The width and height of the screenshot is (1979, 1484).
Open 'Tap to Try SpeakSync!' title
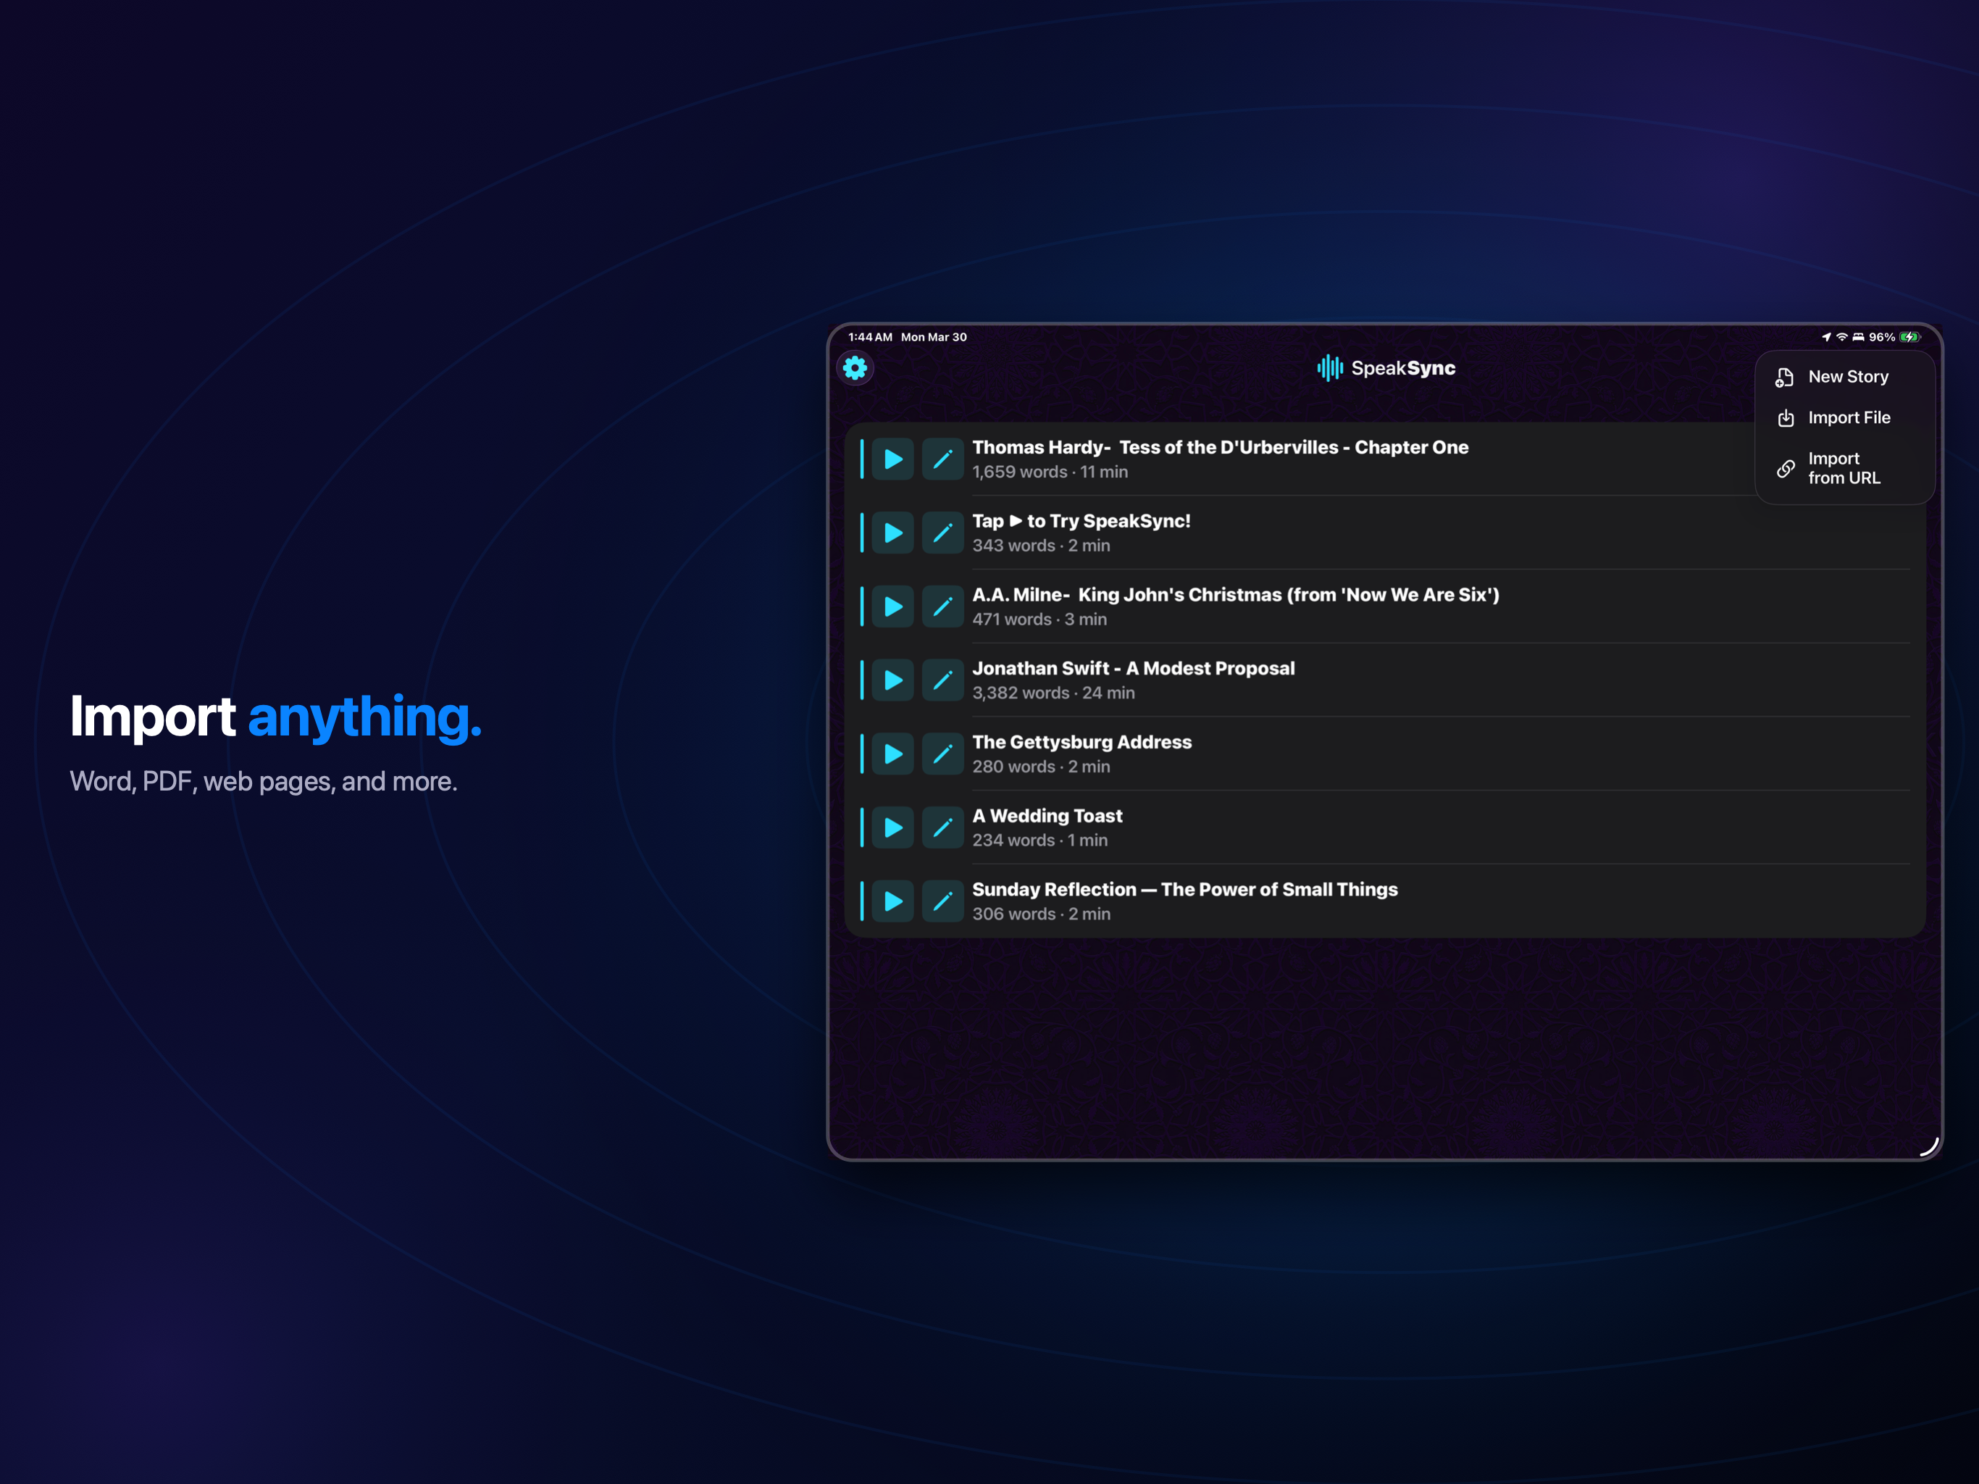[1081, 521]
